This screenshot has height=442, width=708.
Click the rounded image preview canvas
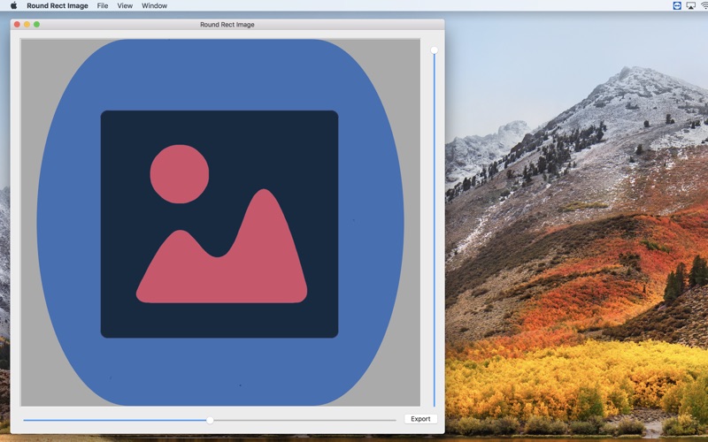tap(220, 223)
